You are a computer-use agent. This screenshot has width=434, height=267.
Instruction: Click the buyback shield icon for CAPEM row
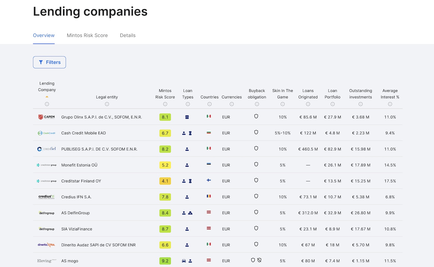(x=256, y=117)
